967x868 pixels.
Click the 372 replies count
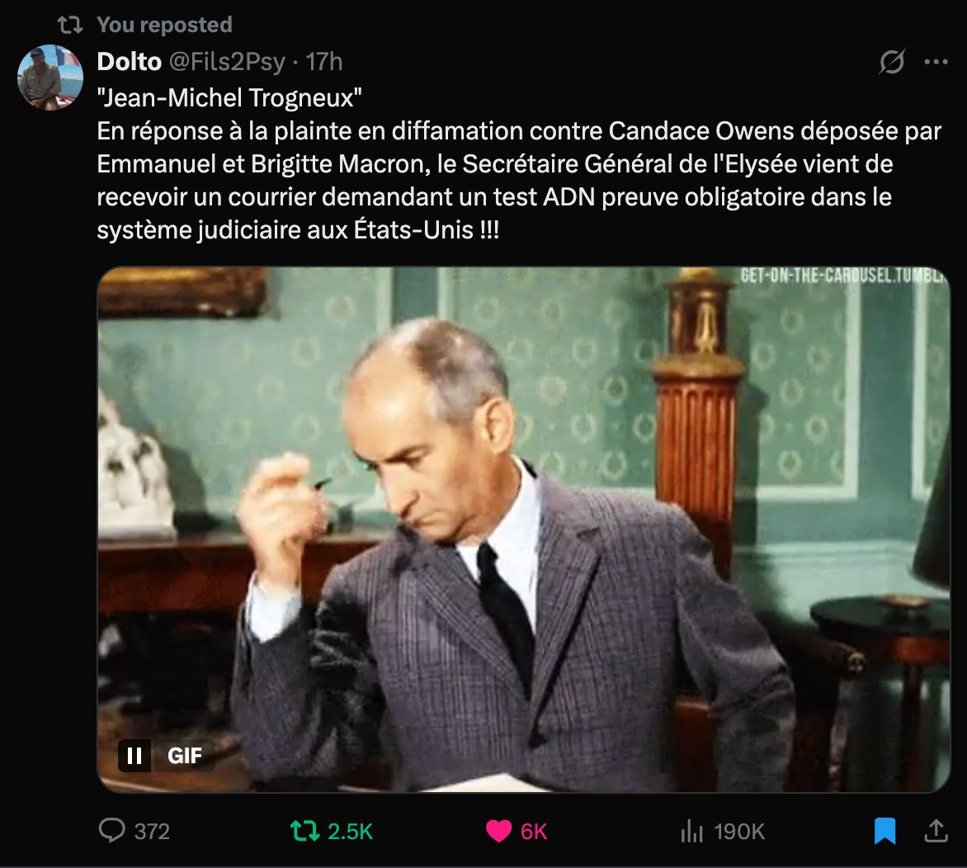point(152,831)
